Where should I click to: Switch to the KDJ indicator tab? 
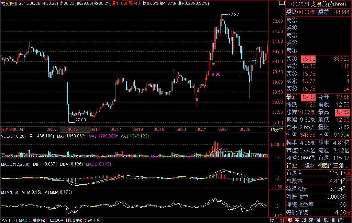pos(13,220)
